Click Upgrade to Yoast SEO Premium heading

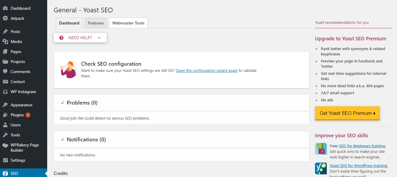(x=350, y=39)
